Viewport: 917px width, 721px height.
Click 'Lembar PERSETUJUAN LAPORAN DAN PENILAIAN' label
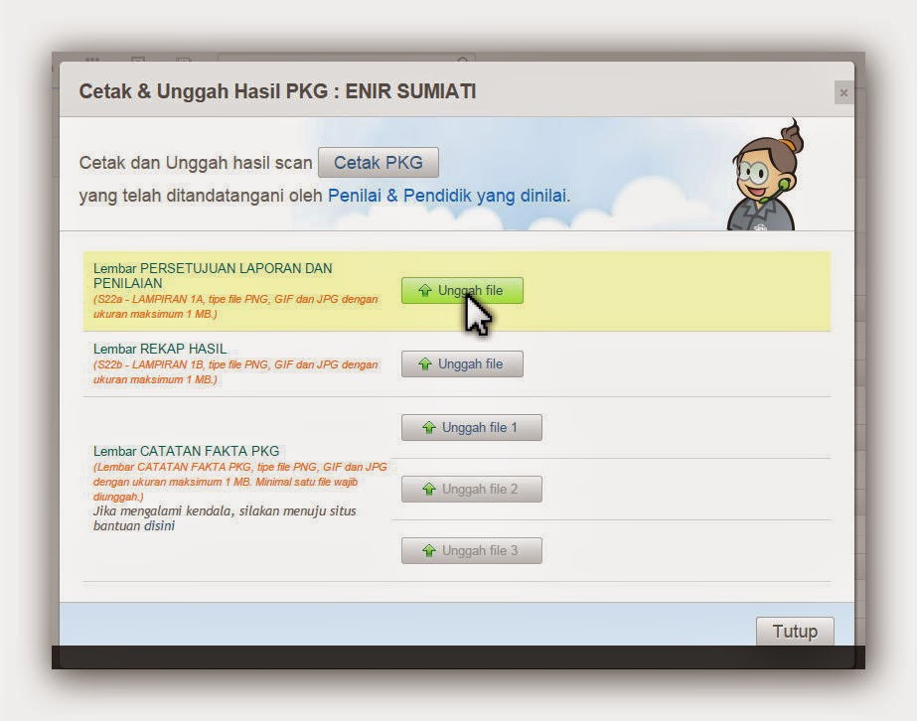click(x=213, y=276)
